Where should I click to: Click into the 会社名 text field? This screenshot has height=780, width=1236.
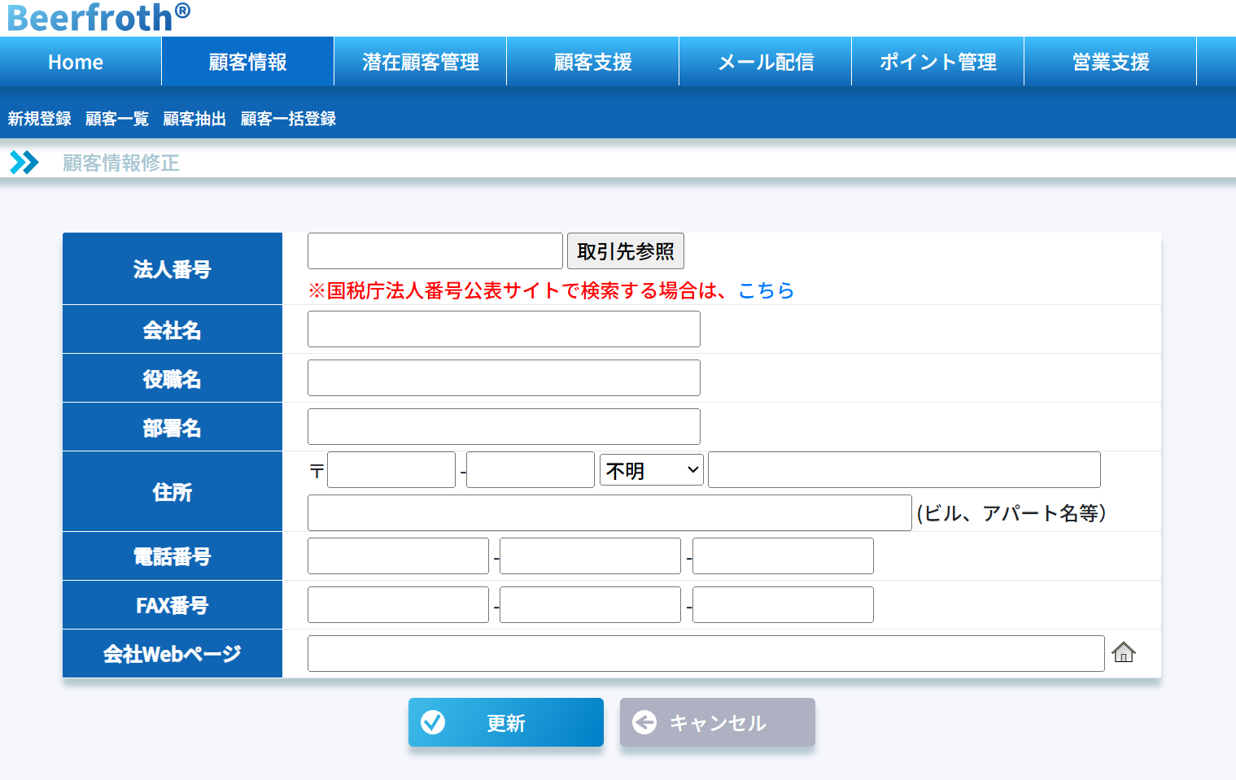(504, 329)
